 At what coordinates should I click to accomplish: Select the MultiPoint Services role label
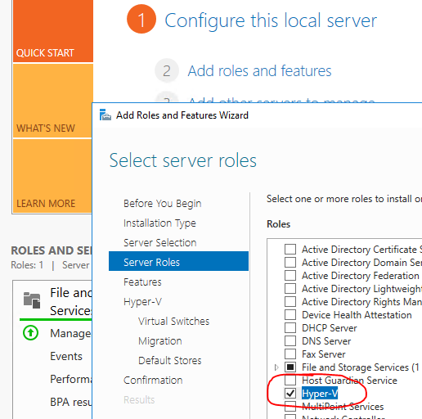tap(343, 407)
